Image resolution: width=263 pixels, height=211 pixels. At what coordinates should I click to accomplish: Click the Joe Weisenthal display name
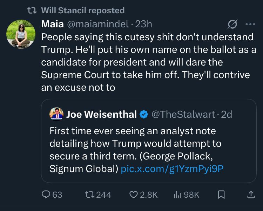101,114
